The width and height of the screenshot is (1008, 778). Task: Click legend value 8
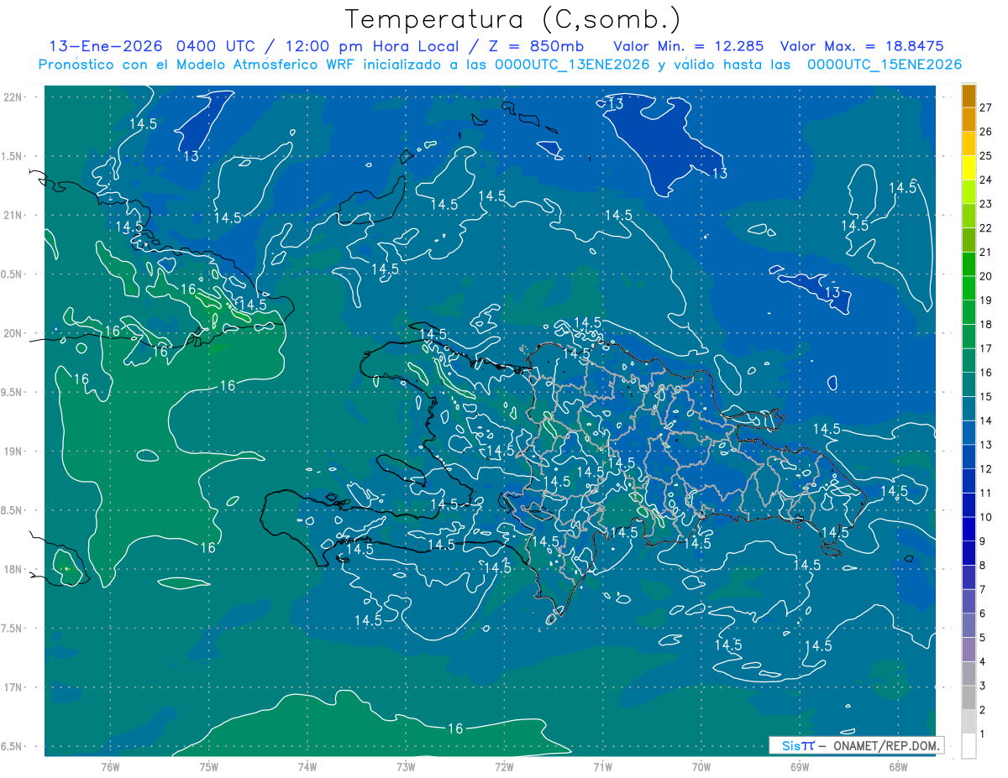coord(983,566)
